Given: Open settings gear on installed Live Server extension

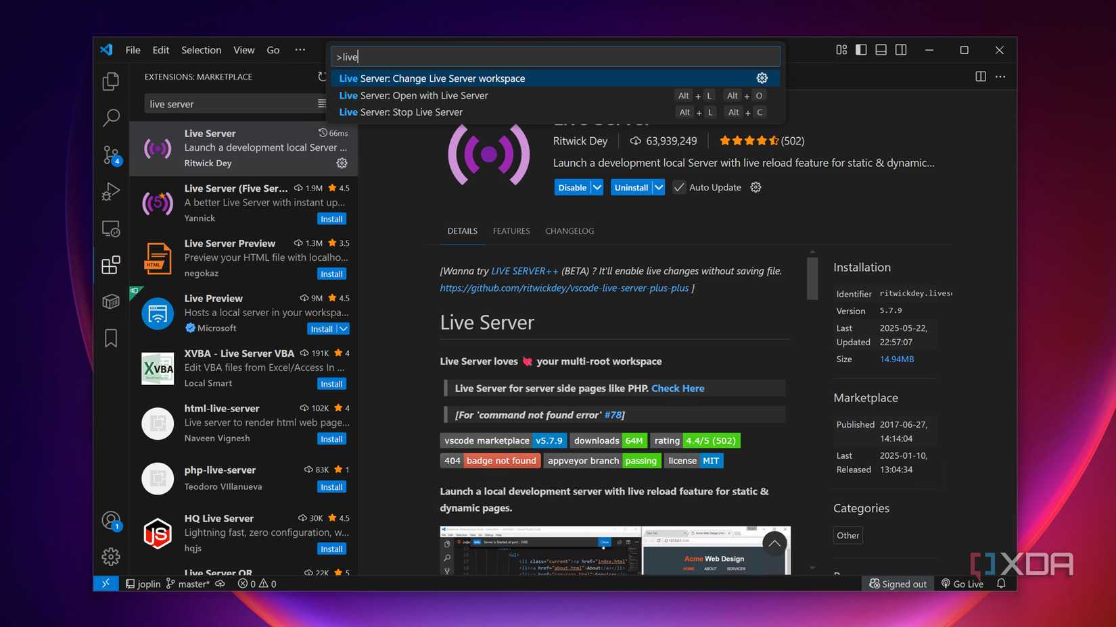Looking at the screenshot, I should 342,163.
